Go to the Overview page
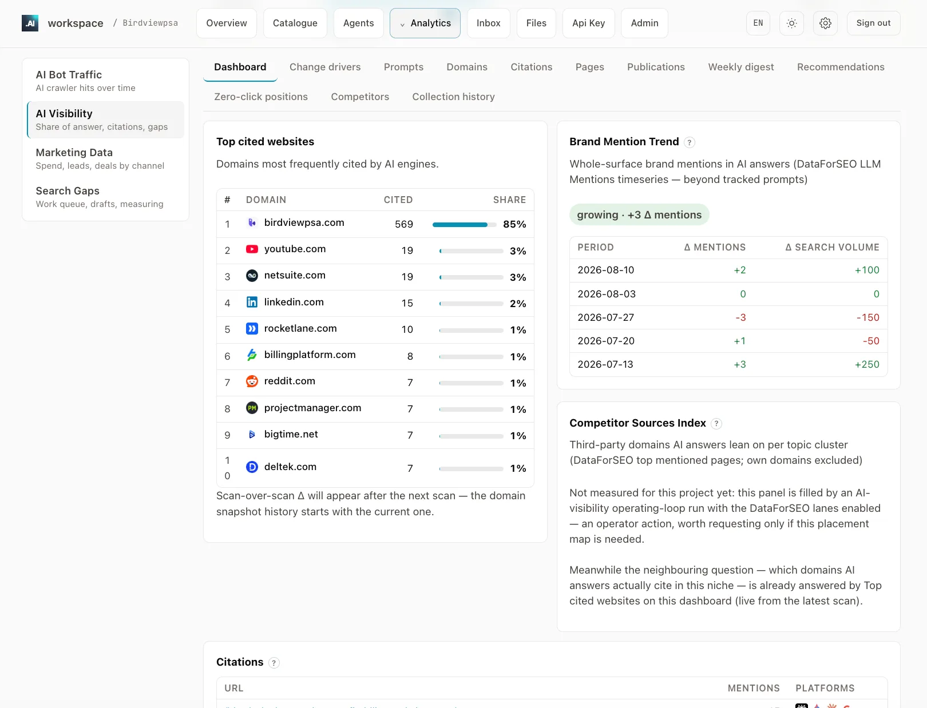This screenshot has width=927, height=708. (x=227, y=23)
